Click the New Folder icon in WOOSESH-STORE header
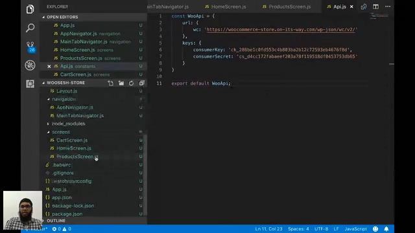The width and height of the screenshot is (415, 233). point(121,83)
